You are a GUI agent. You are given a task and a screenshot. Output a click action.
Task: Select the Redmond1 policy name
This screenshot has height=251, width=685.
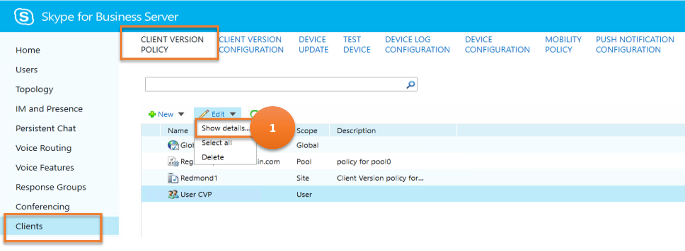[x=199, y=178]
